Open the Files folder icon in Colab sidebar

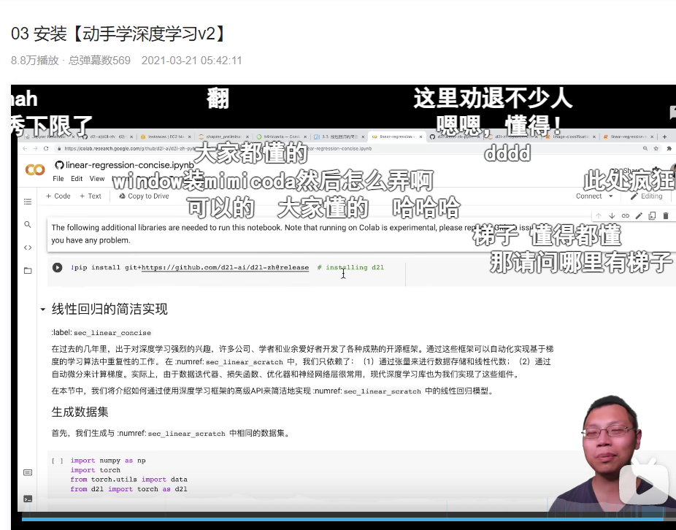(x=28, y=270)
